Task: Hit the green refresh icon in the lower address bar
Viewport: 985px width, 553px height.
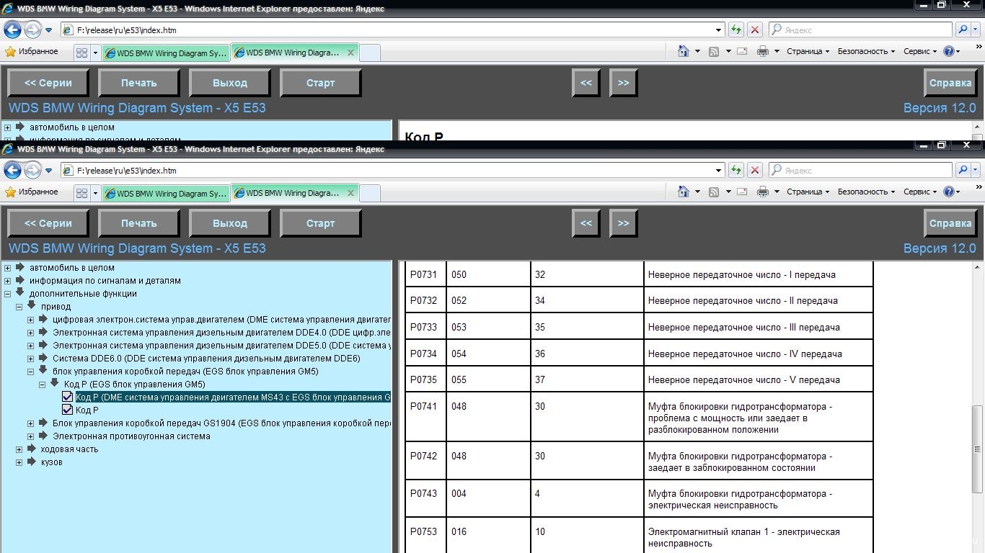Action: (736, 171)
